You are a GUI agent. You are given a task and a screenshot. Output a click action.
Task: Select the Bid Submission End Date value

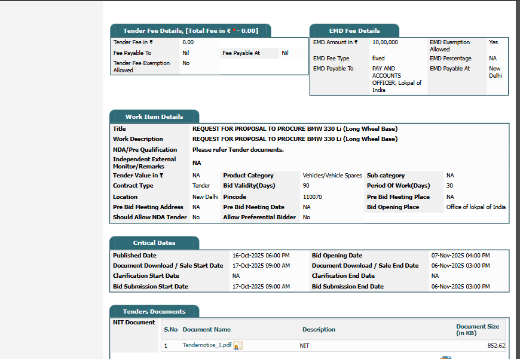pyautogui.click(x=461, y=286)
